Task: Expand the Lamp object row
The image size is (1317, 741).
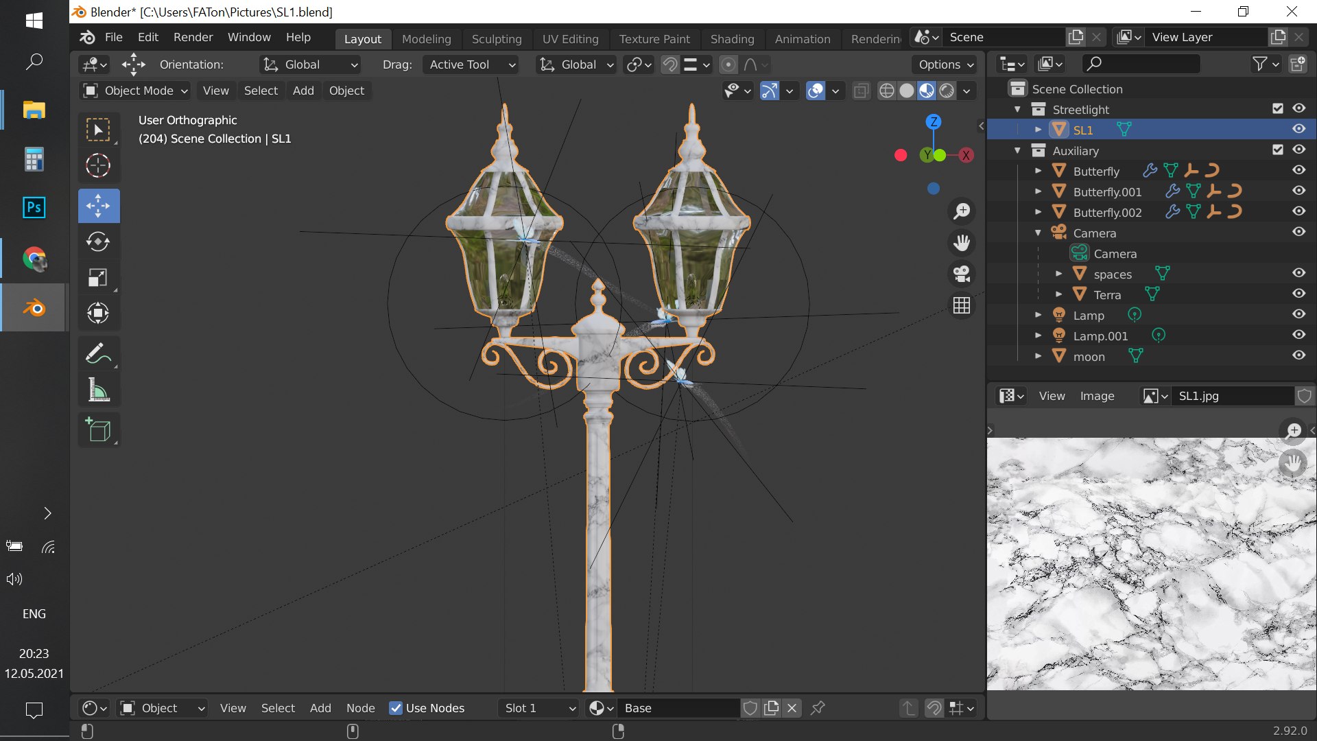Action: [x=1039, y=315]
